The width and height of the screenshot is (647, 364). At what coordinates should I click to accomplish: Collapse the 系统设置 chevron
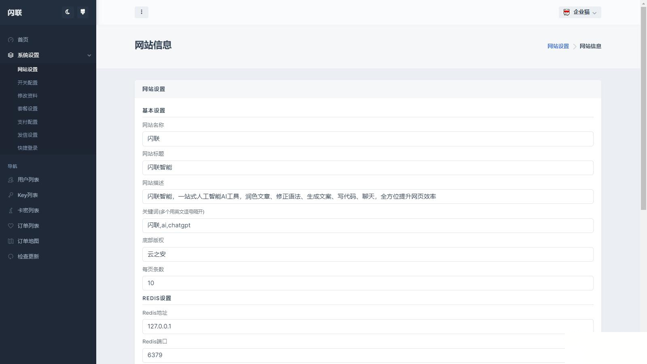[89, 55]
